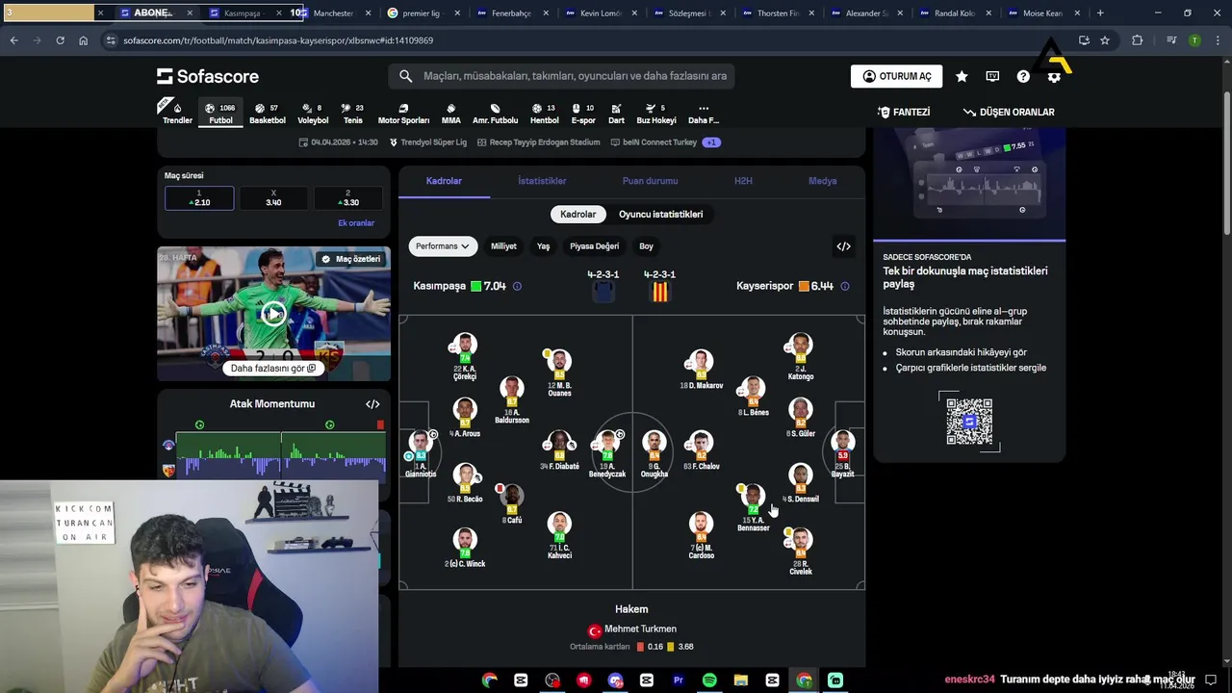Switch to the Medya tab
Image resolution: width=1232 pixels, height=693 pixels.
coord(822,181)
